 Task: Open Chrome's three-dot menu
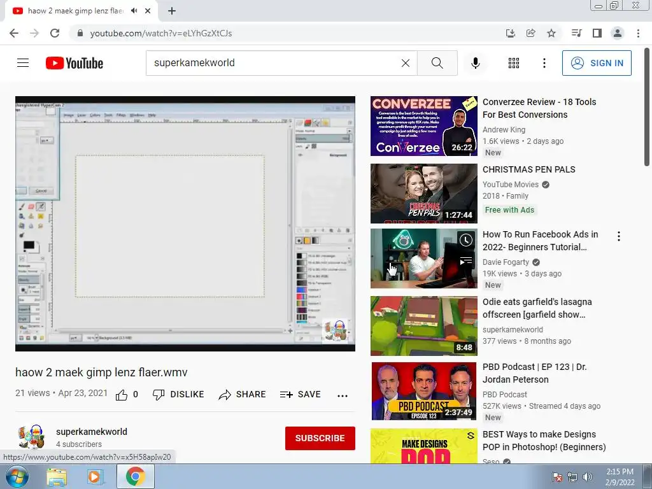click(x=638, y=33)
